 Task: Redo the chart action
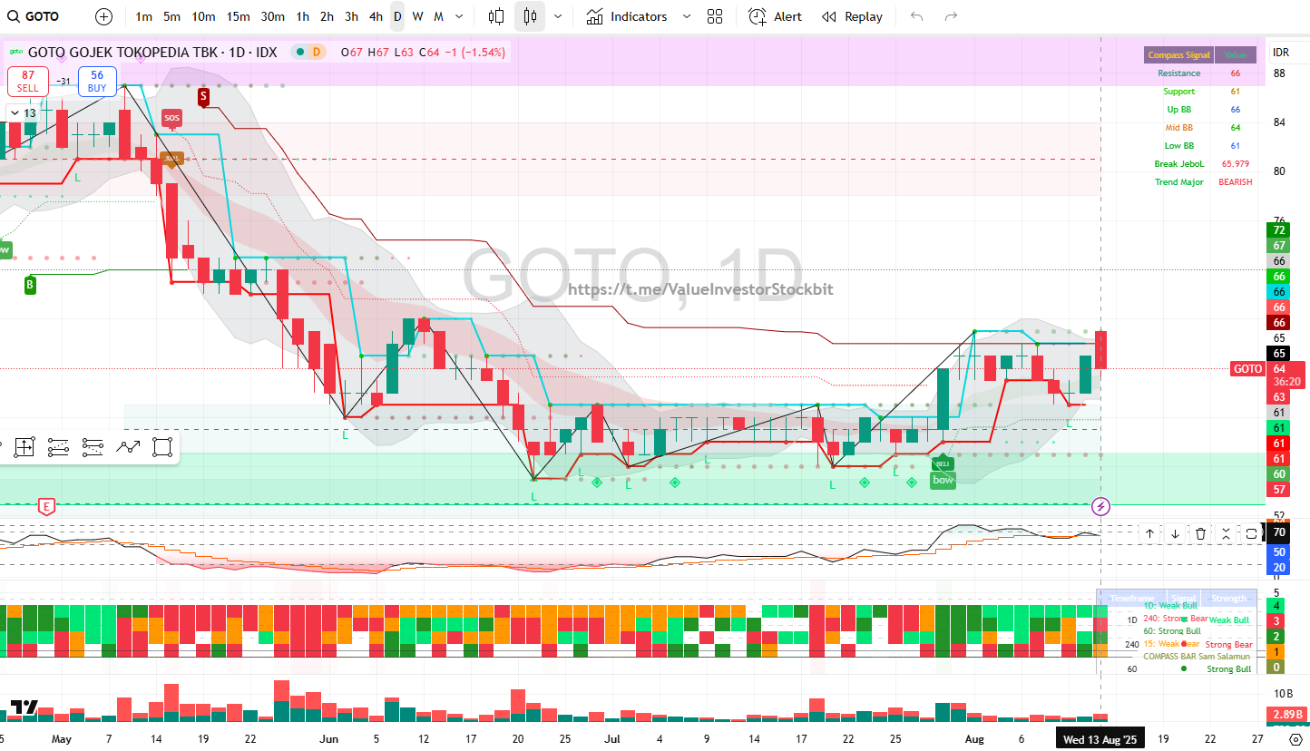[951, 16]
